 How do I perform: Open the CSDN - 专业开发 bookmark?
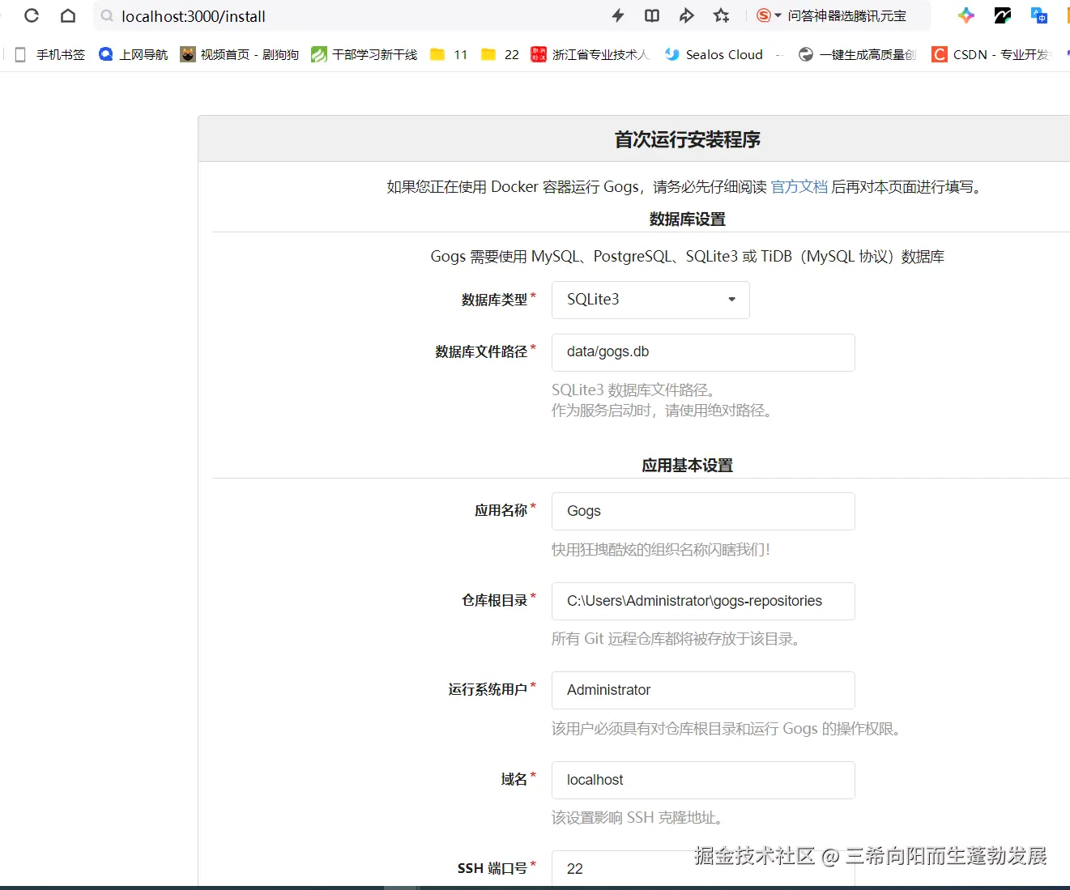(x=991, y=54)
